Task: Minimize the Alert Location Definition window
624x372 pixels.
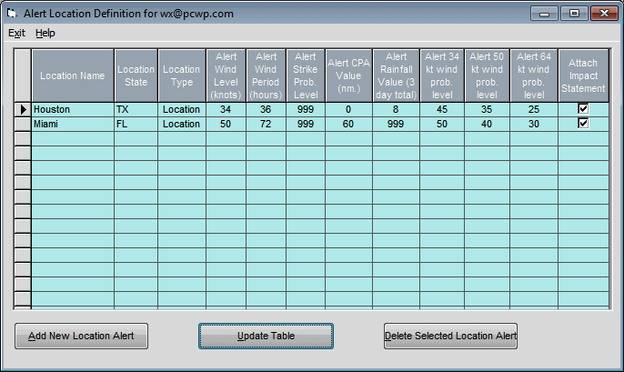Action: 546,13
